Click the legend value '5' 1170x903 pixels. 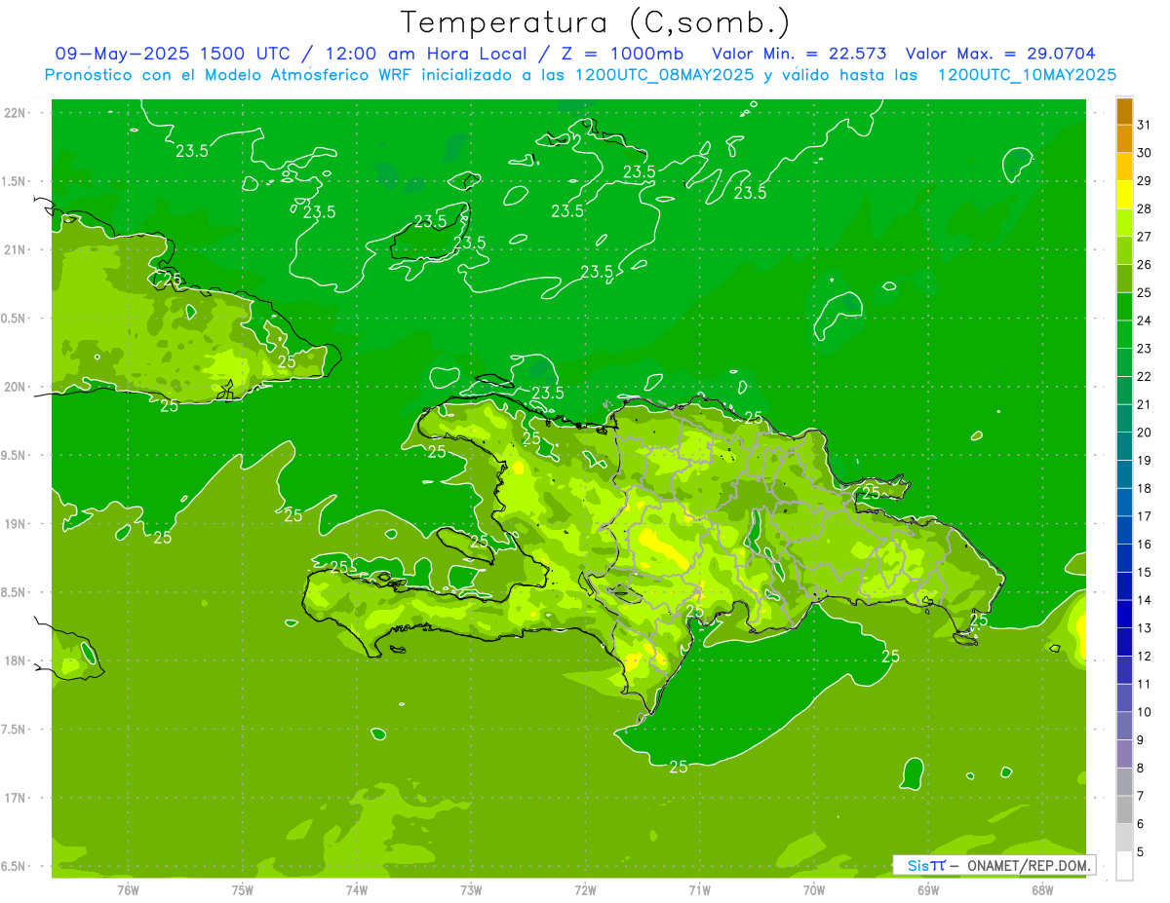coord(1141,851)
